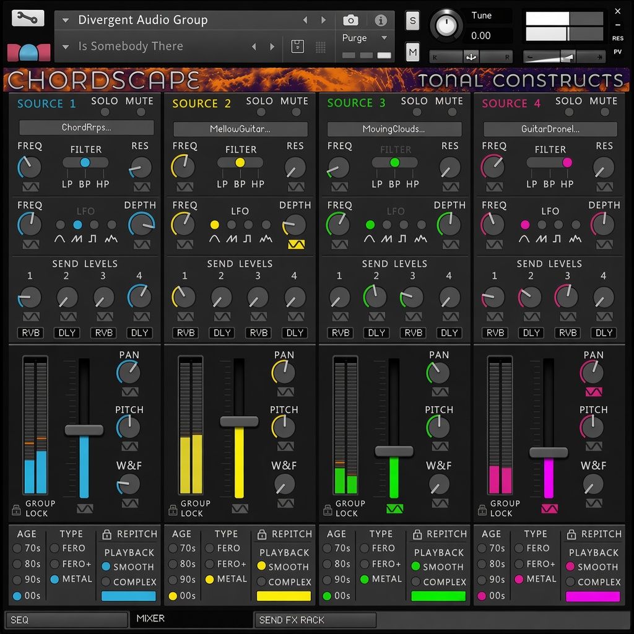Click the Source 1 cyan color bar
The height and width of the screenshot is (634, 634).
point(129,596)
